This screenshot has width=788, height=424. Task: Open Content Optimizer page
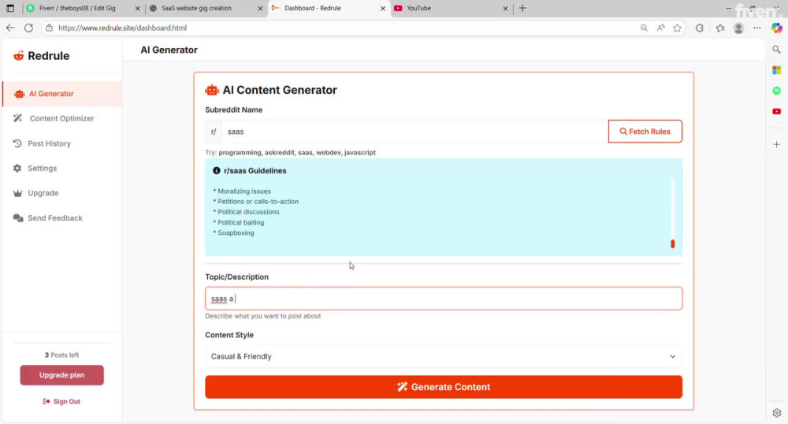[x=62, y=118]
